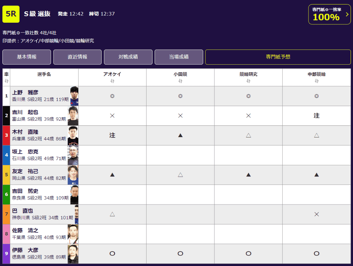
Task: Click 上野 雅彦's double-circle mark under アオケイ
Action: pos(112,96)
